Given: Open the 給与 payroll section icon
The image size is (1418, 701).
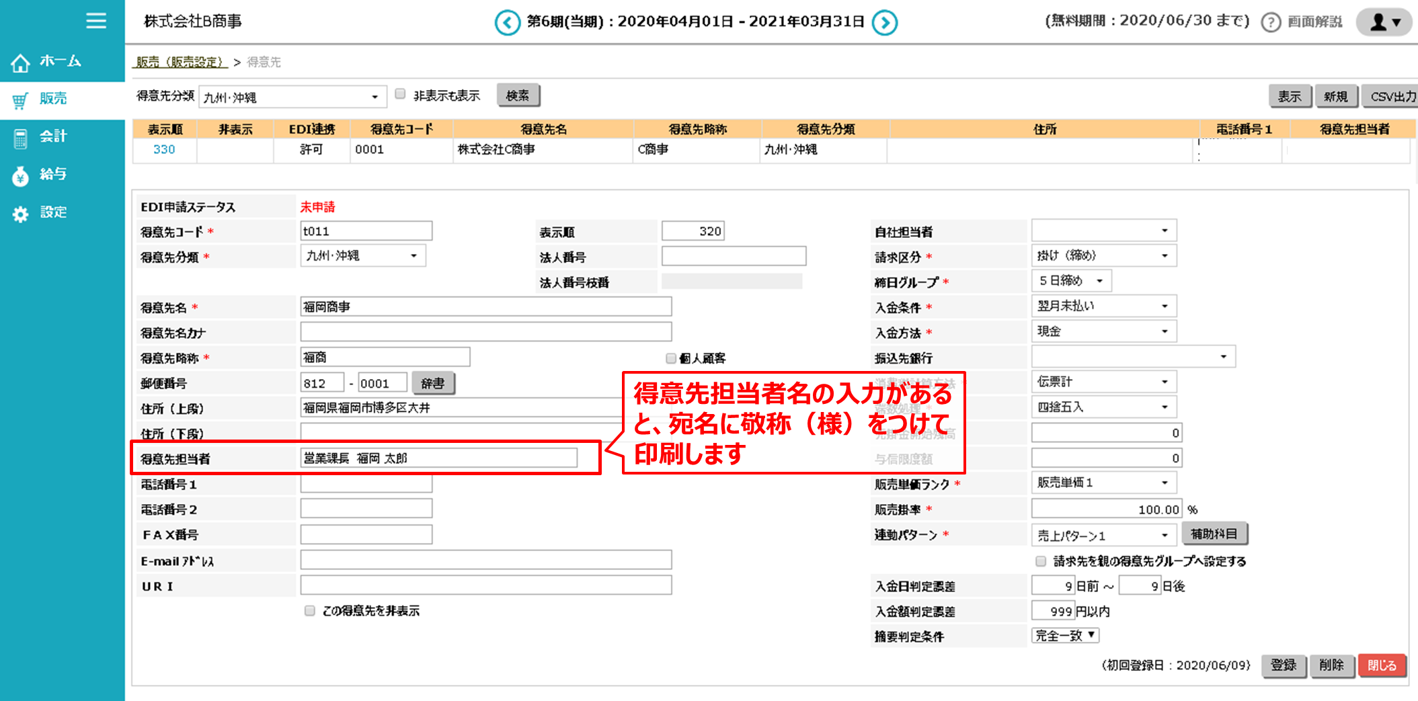Looking at the screenshot, I should (20, 174).
